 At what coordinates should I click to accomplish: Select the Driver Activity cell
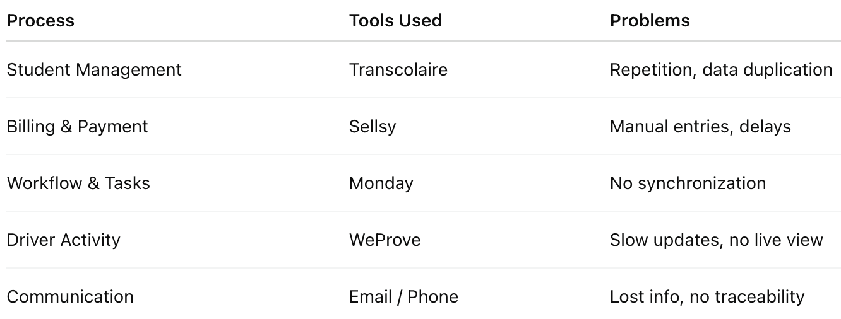pos(63,240)
